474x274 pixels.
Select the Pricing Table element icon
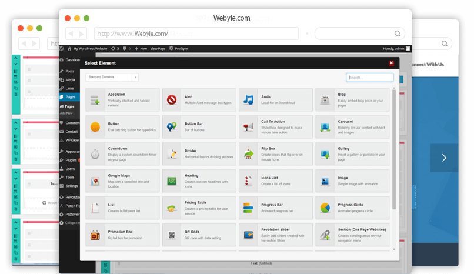tap(172, 208)
